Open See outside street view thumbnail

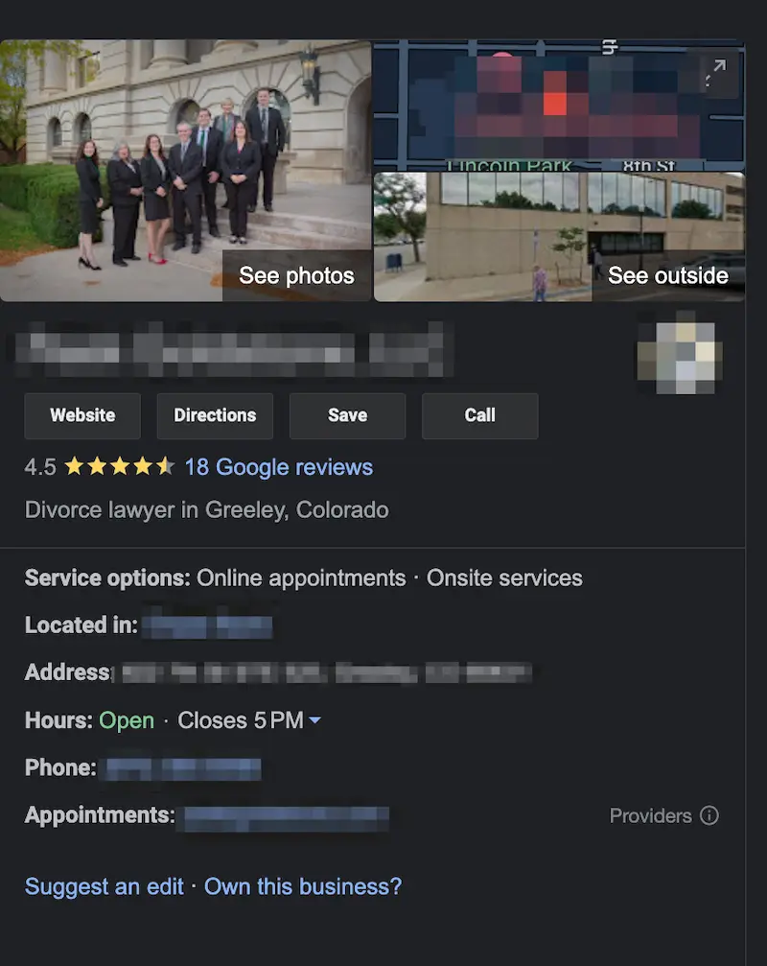point(559,237)
